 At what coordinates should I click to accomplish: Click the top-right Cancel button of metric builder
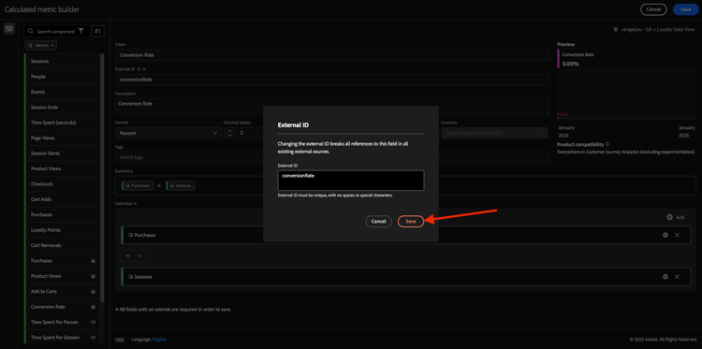click(653, 9)
